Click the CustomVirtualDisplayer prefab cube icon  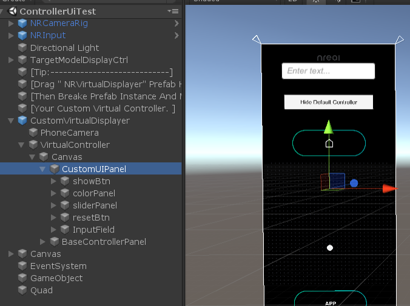pyautogui.click(x=22, y=120)
